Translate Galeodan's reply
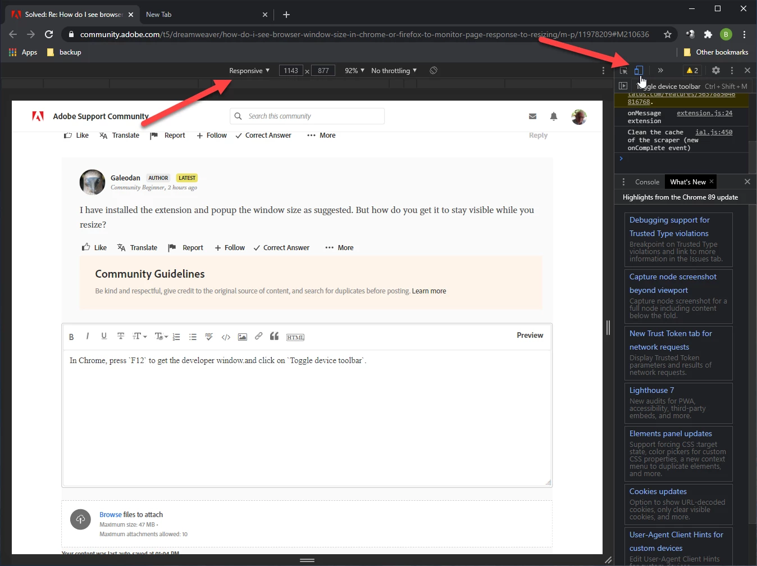The image size is (757, 566). tap(137, 247)
